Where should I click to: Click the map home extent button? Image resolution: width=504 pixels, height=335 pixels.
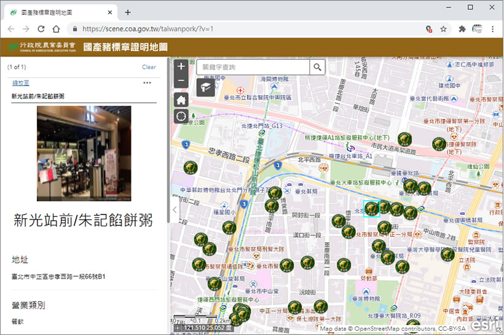[x=181, y=99]
